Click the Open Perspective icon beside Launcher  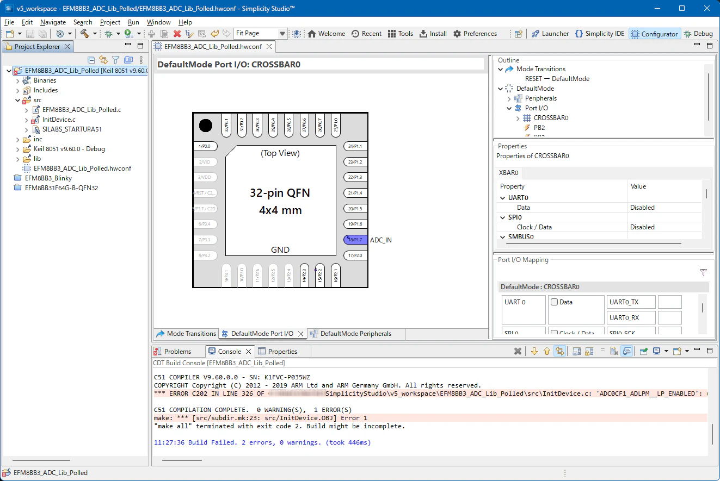(519, 34)
